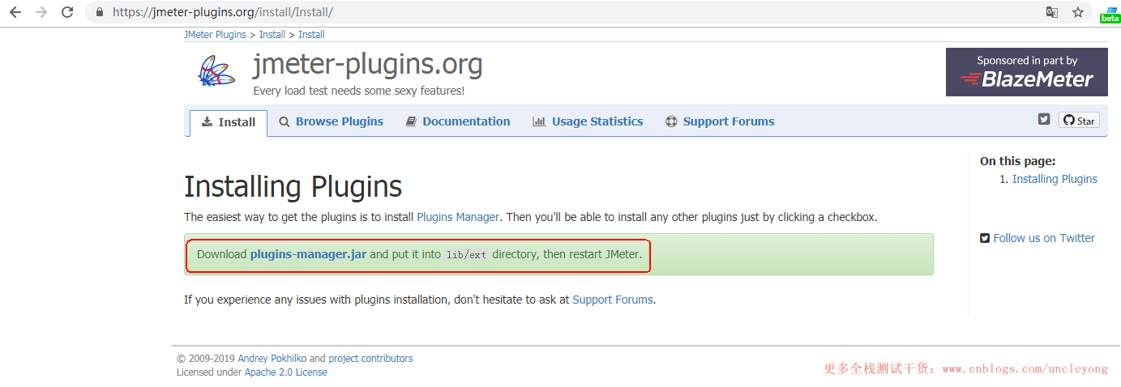The image size is (1121, 387).
Task: Open the translate page icon
Action: coord(1051,12)
